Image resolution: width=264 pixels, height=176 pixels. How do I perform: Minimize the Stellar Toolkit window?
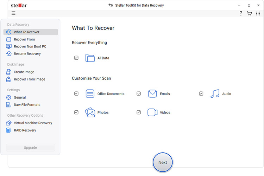point(239,5)
